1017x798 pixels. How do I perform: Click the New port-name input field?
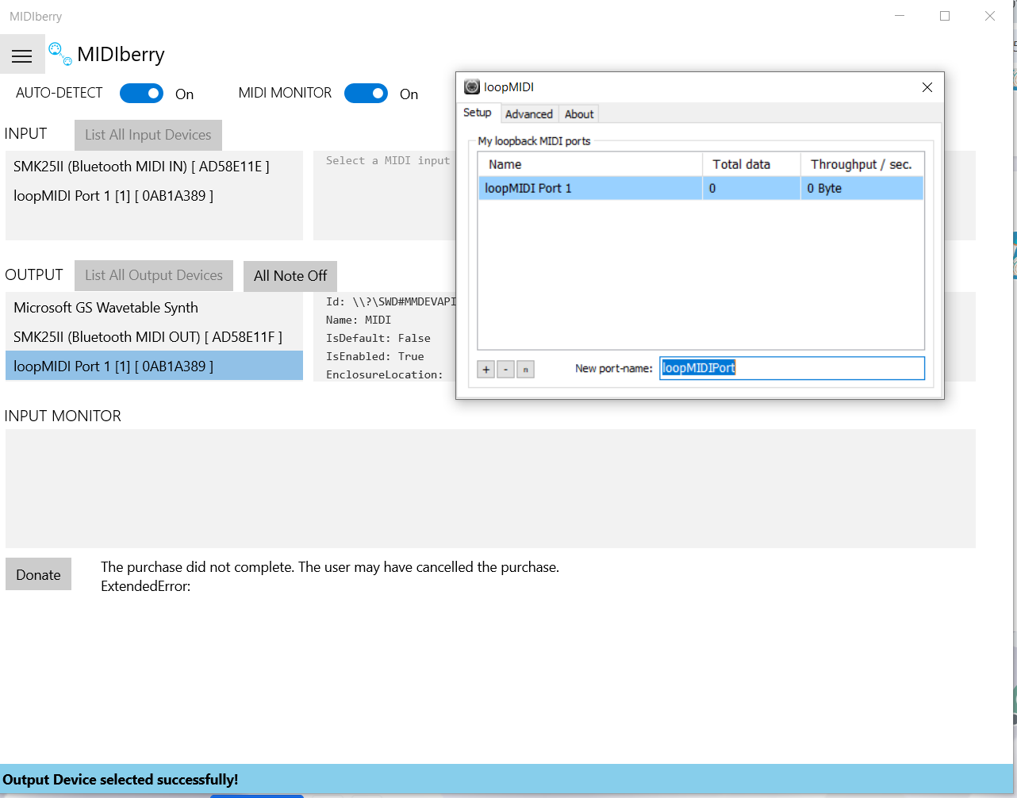pos(792,368)
